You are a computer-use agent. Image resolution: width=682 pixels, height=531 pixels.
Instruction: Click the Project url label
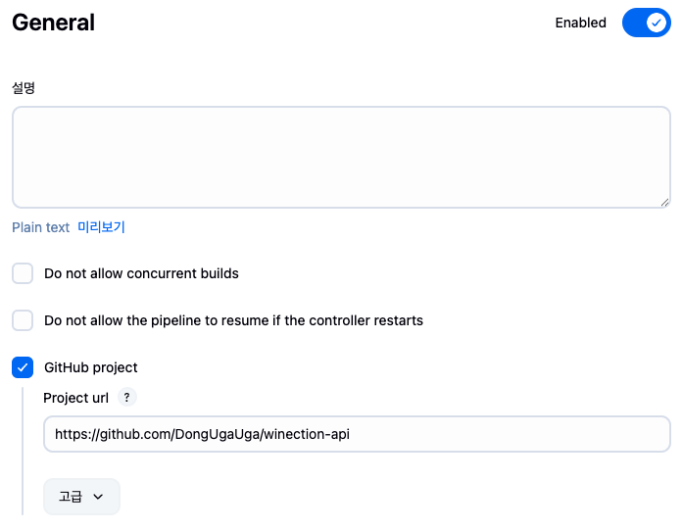tap(76, 398)
